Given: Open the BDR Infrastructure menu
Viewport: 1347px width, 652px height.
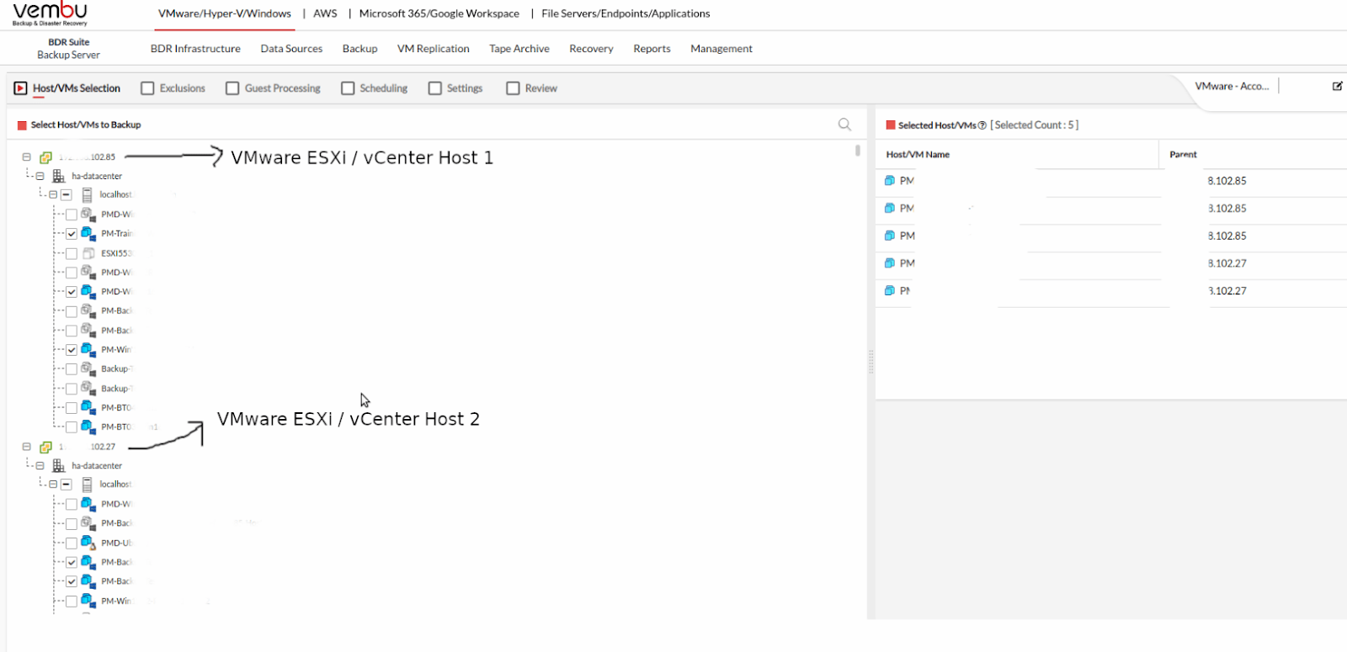Looking at the screenshot, I should 195,49.
